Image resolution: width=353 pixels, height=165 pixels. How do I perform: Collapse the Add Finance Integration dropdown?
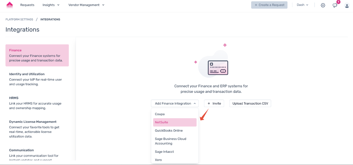tap(174, 103)
